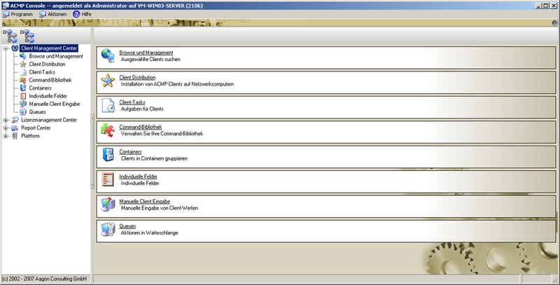560x285 pixels.
Task: Select Command-Bibliothek tree entry
Action: pyautogui.click(x=50, y=80)
